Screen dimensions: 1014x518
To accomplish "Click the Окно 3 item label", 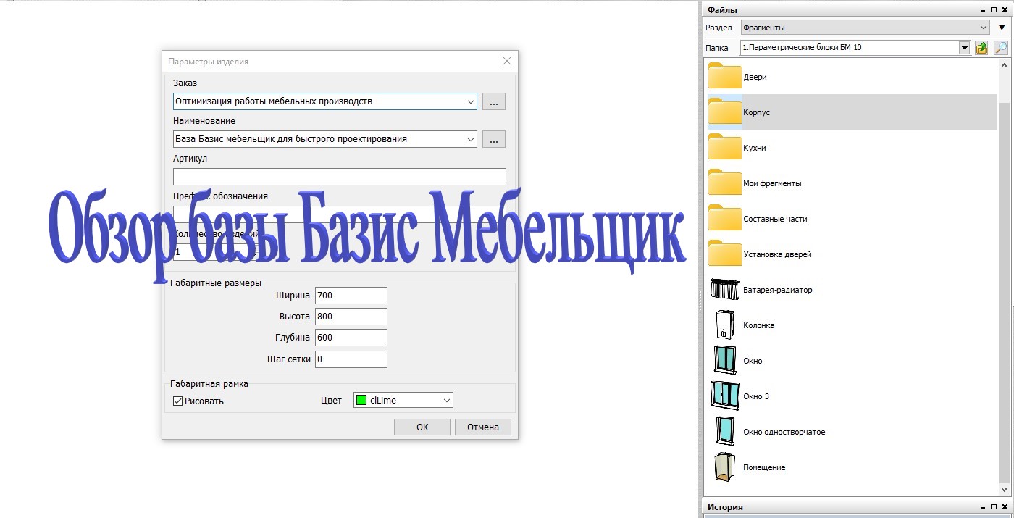I will coord(755,396).
